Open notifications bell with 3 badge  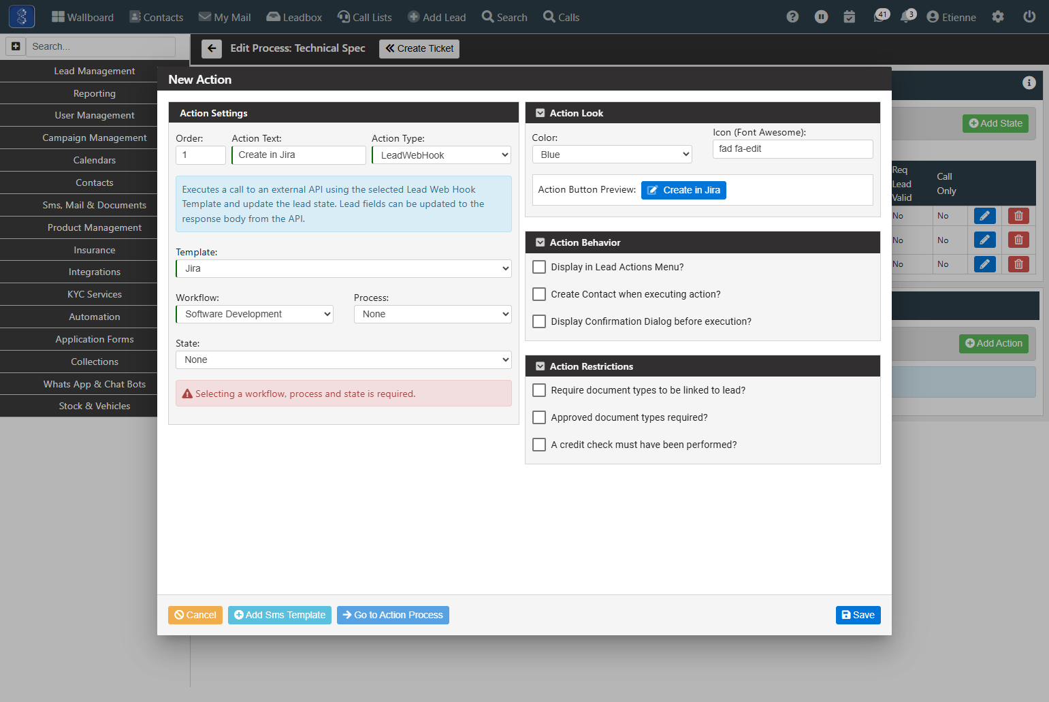coord(908,16)
